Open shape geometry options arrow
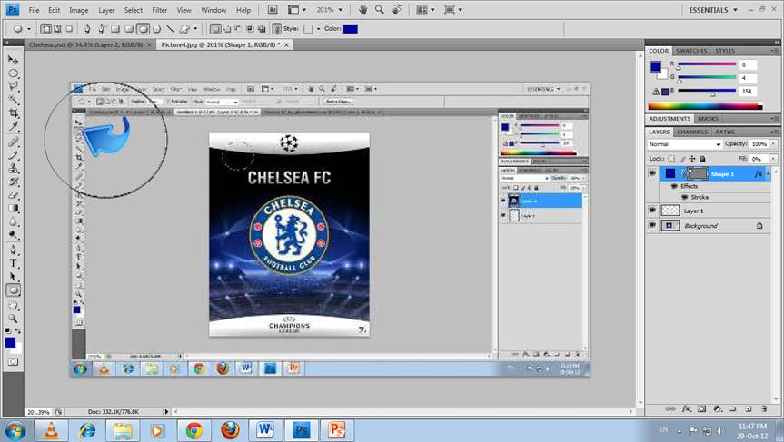Screen dimensions: 784x442 coord(195,29)
